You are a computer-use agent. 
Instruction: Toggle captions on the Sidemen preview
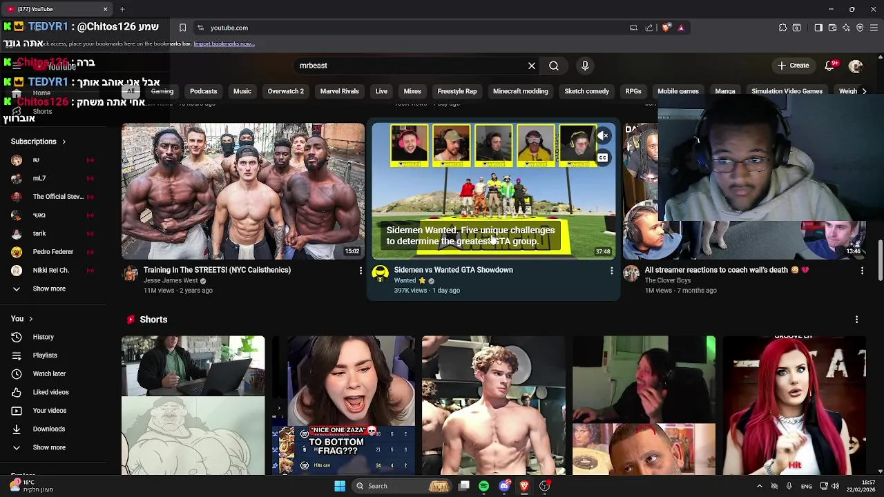(x=603, y=158)
